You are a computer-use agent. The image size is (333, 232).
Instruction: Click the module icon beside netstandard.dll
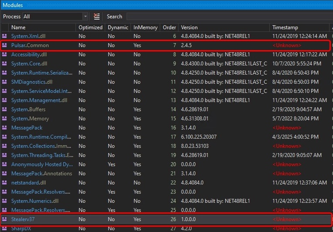pyautogui.click(x=4, y=183)
